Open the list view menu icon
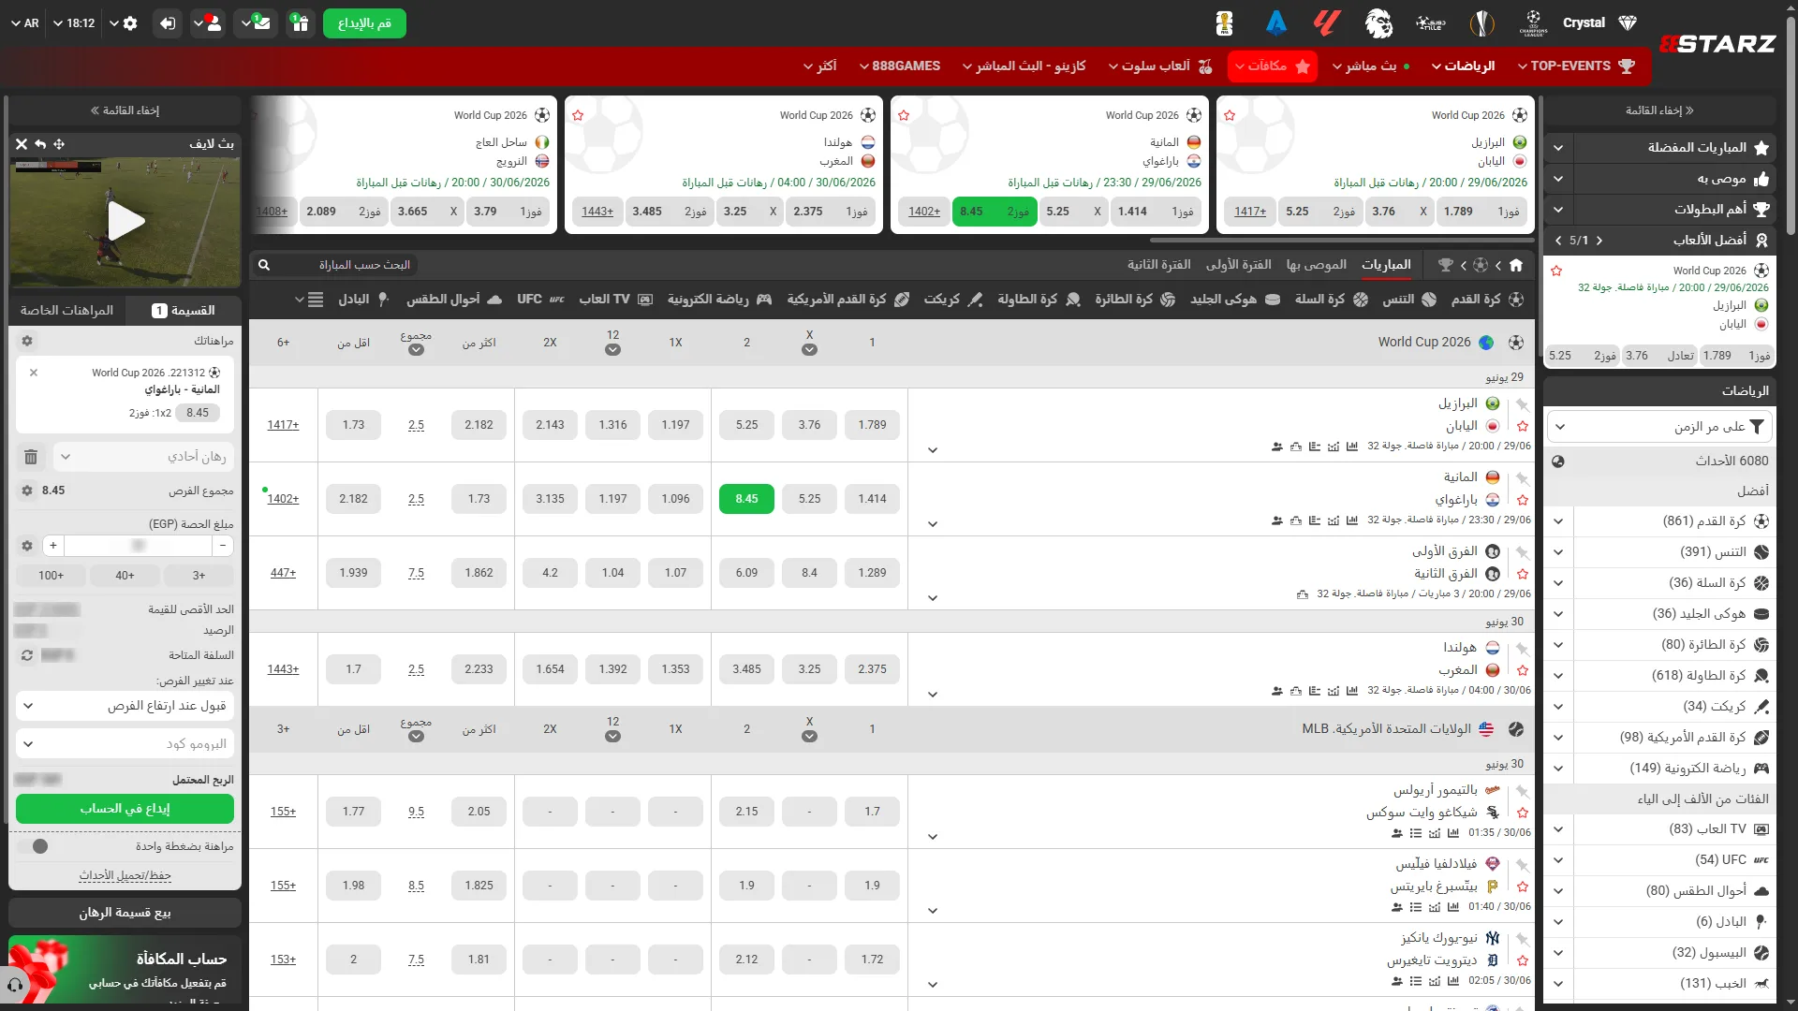 click(316, 300)
